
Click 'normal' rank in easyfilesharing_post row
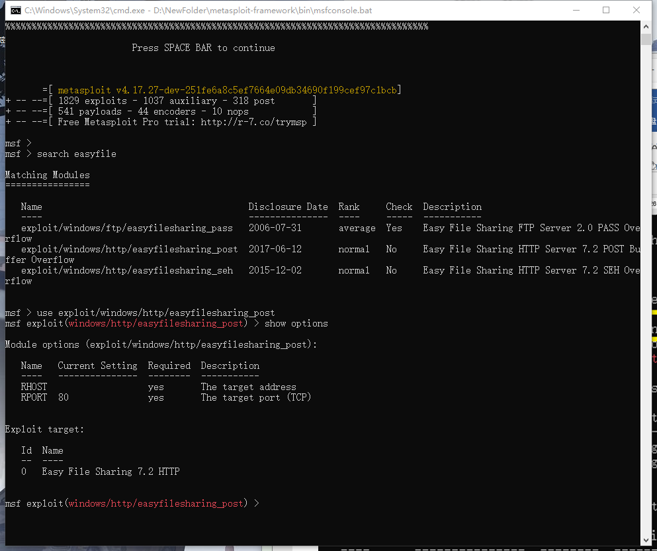click(x=354, y=249)
